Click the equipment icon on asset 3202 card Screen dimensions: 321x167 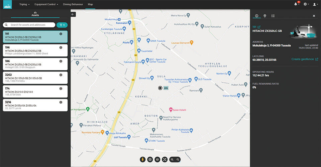(61, 75)
